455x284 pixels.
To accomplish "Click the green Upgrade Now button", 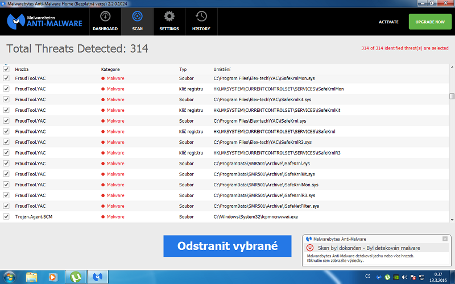I will pyautogui.click(x=429, y=22).
